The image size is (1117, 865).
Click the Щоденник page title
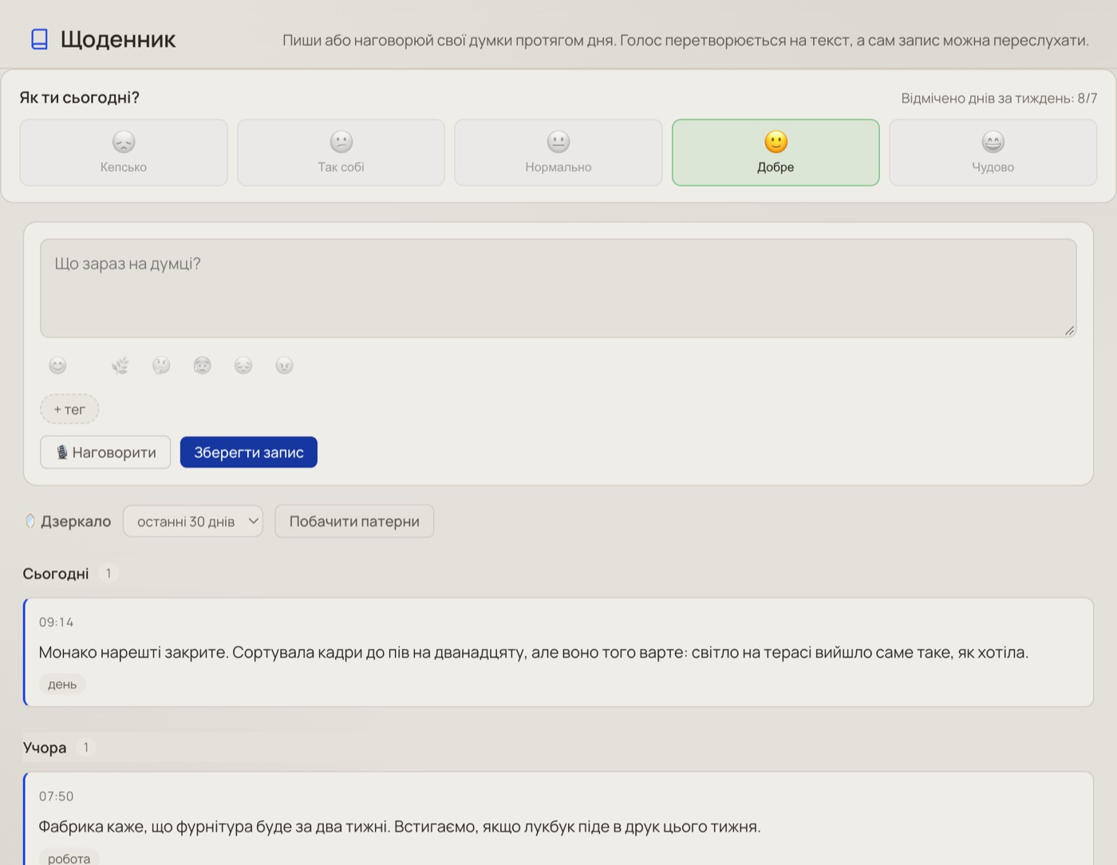coord(118,39)
